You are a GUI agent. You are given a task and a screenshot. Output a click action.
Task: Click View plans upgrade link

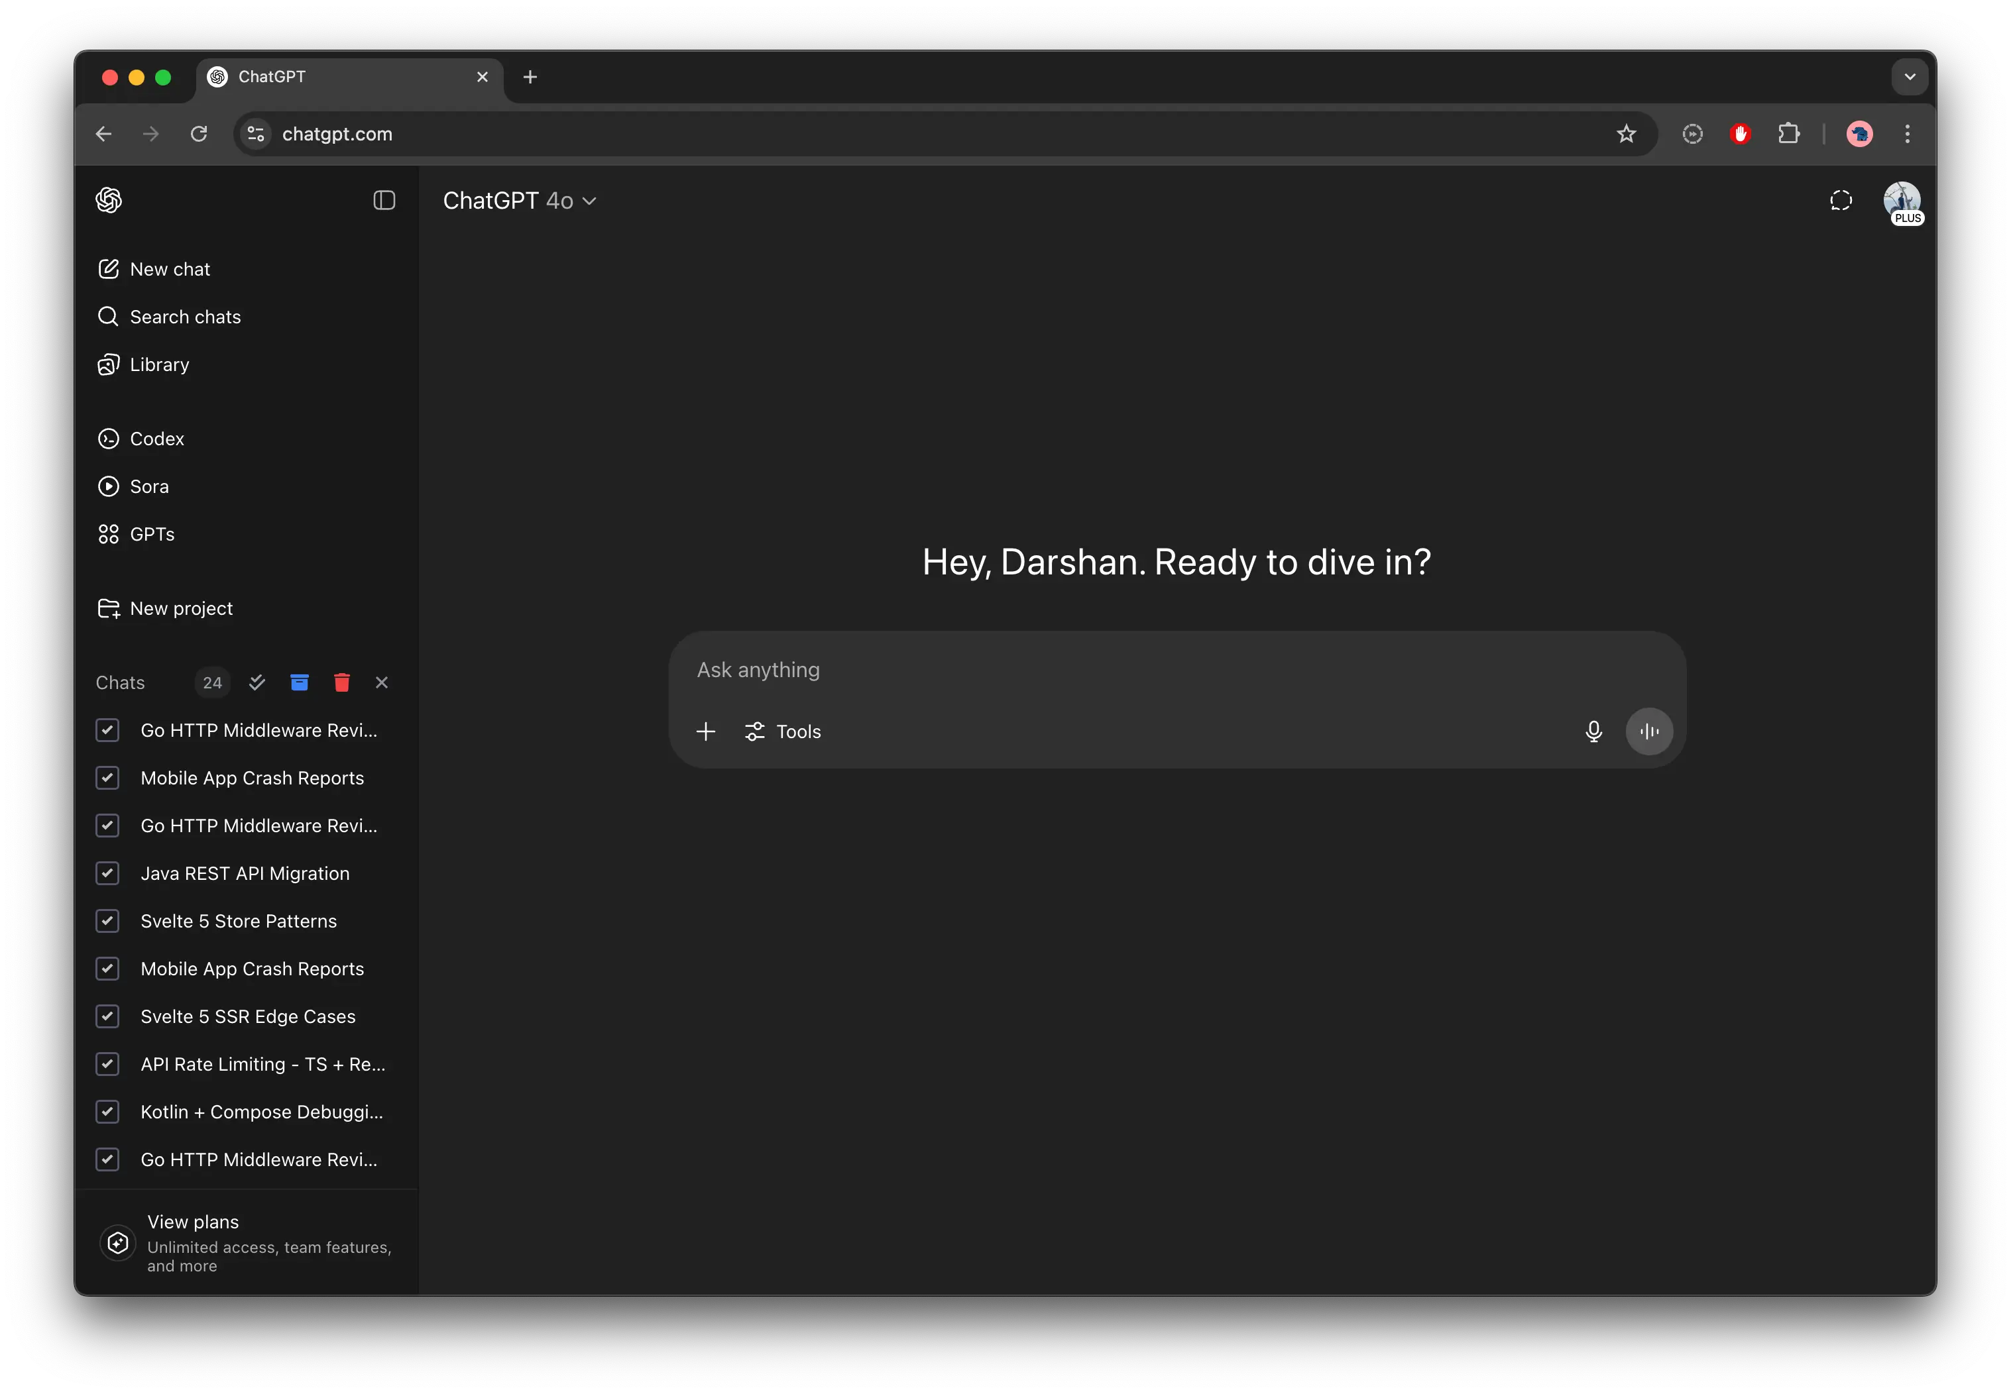247,1243
